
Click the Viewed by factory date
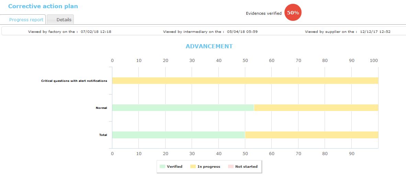click(96, 31)
